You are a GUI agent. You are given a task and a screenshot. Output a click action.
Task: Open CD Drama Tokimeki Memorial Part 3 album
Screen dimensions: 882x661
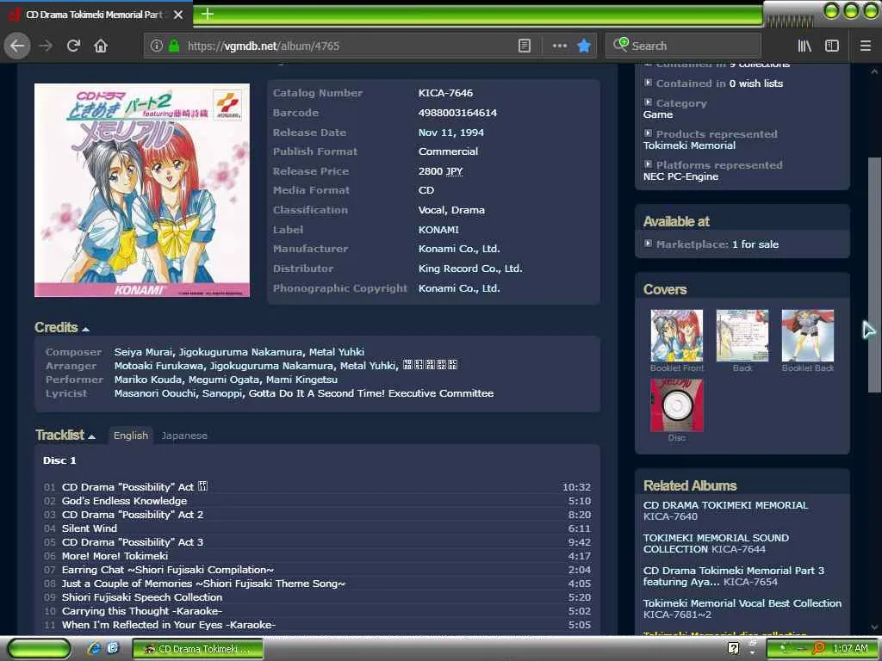tap(734, 576)
